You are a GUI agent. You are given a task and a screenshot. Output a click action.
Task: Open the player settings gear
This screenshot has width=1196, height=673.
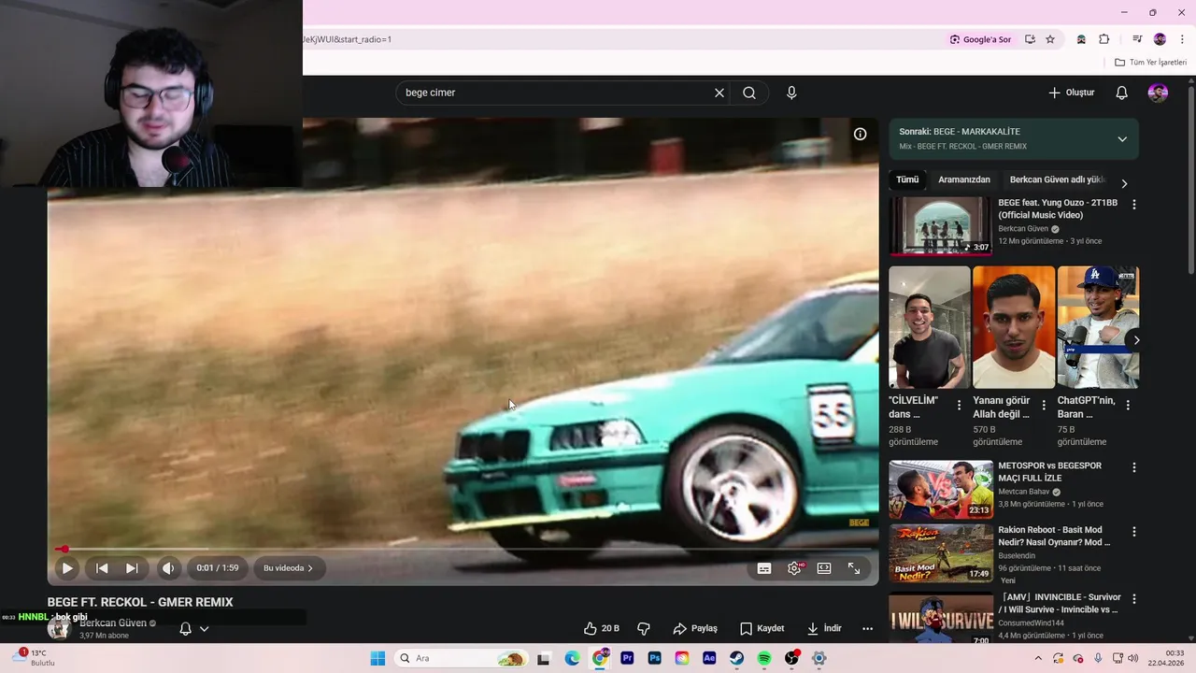click(x=794, y=568)
